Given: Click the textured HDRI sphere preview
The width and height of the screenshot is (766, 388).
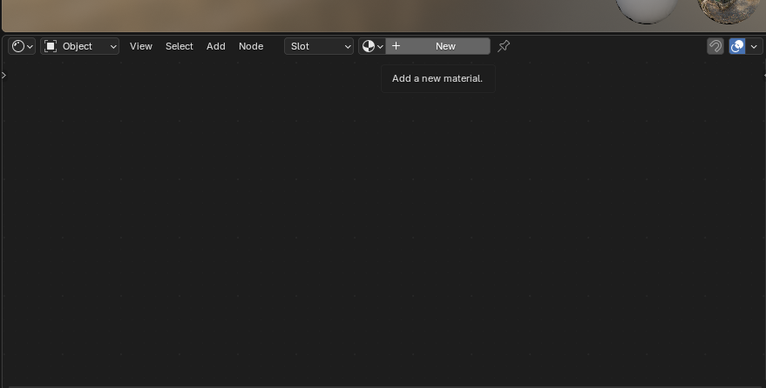Looking at the screenshot, I should click(x=729, y=10).
